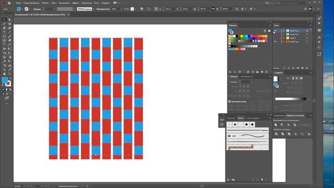Expand the bottom red layer in the Layers panel
The image size is (334, 188).
tap(283, 42)
